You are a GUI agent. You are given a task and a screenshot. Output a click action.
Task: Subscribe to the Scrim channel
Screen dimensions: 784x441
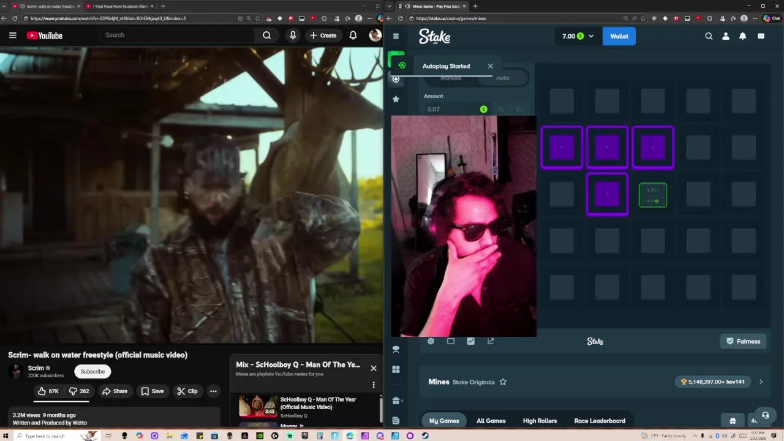point(92,371)
